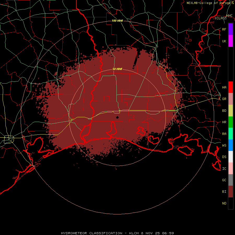Image resolution: width=235 pixels, height=235 pixels.
Task: Click the BD legend label
Action: click(224, 111)
